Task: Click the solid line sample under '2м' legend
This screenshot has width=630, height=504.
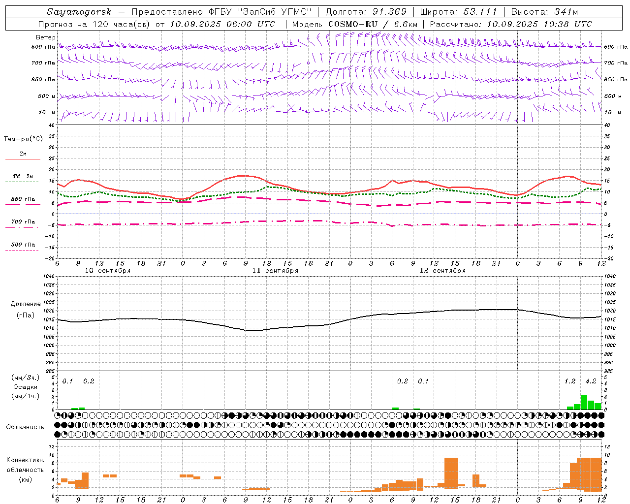Action: (23, 159)
